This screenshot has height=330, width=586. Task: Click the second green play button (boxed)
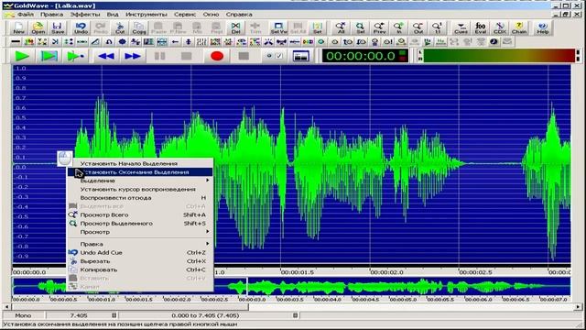point(49,56)
